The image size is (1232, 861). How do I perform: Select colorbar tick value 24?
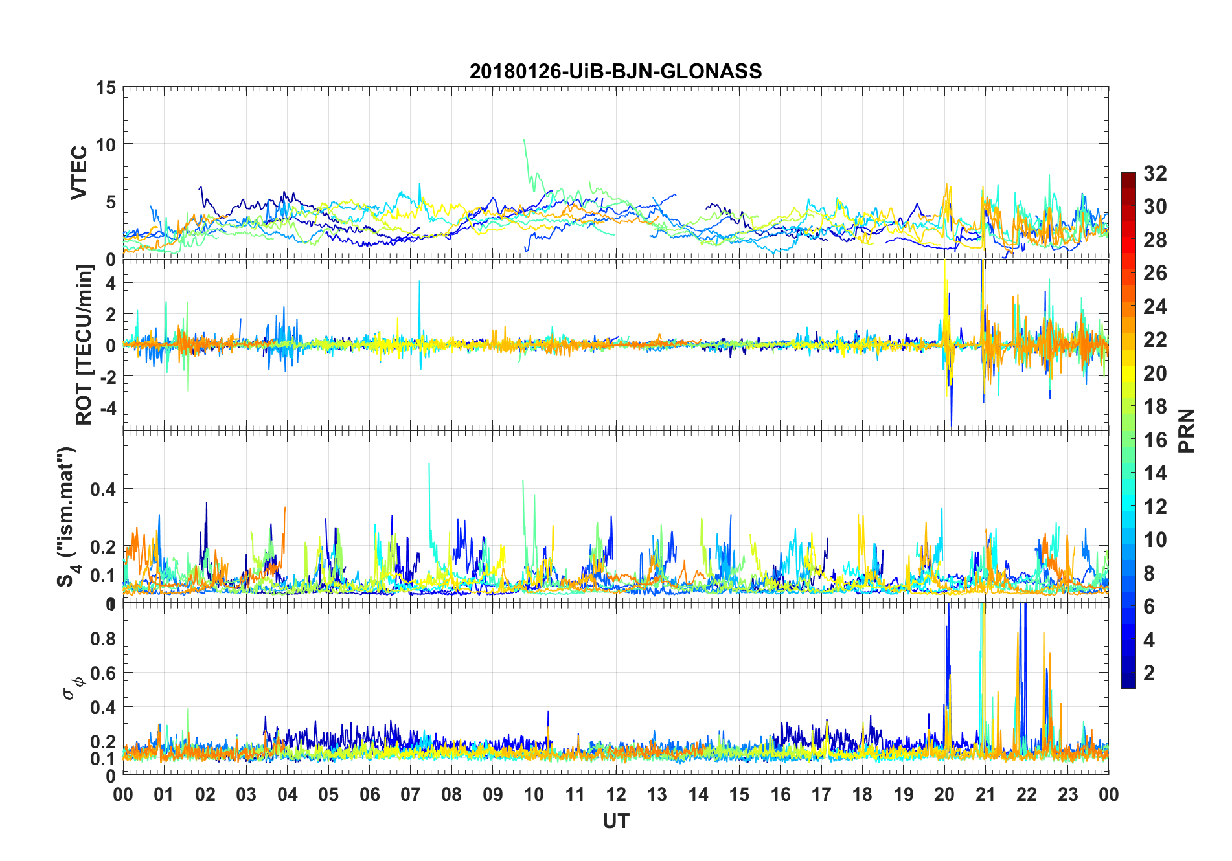(x=1155, y=307)
